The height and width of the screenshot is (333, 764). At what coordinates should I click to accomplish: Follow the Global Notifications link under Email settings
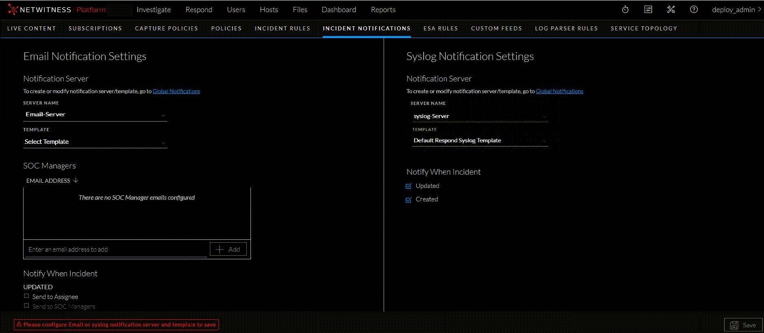(x=176, y=91)
